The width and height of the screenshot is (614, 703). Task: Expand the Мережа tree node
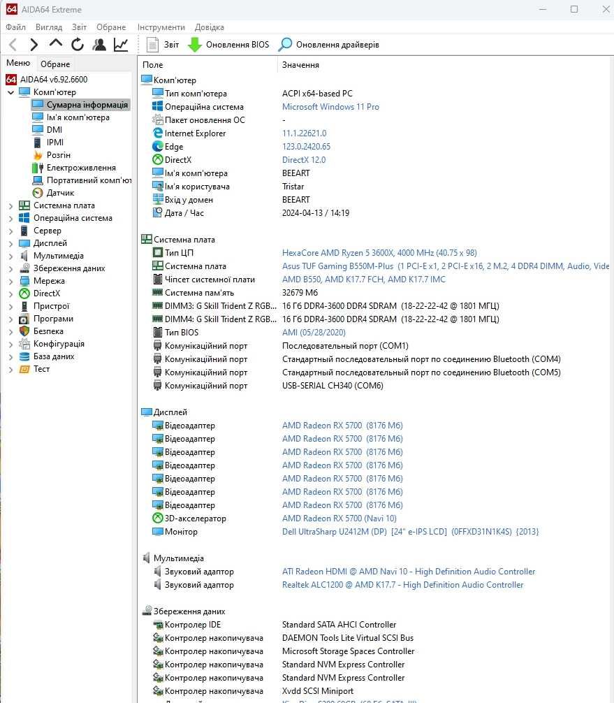[x=10, y=281]
